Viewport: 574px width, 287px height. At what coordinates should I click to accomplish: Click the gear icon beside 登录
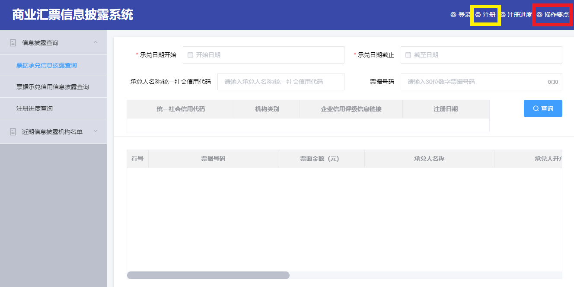pyautogui.click(x=453, y=15)
